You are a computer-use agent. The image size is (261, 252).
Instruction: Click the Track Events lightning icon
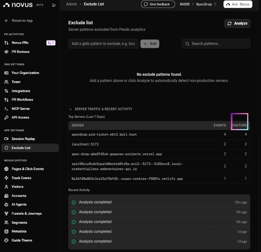[x=6, y=178]
